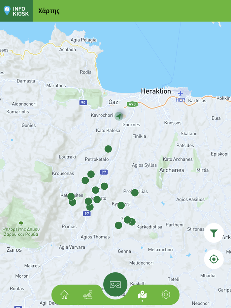Select the map tab icon
This screenshot has height=308, width=231.
coord(142,295)
